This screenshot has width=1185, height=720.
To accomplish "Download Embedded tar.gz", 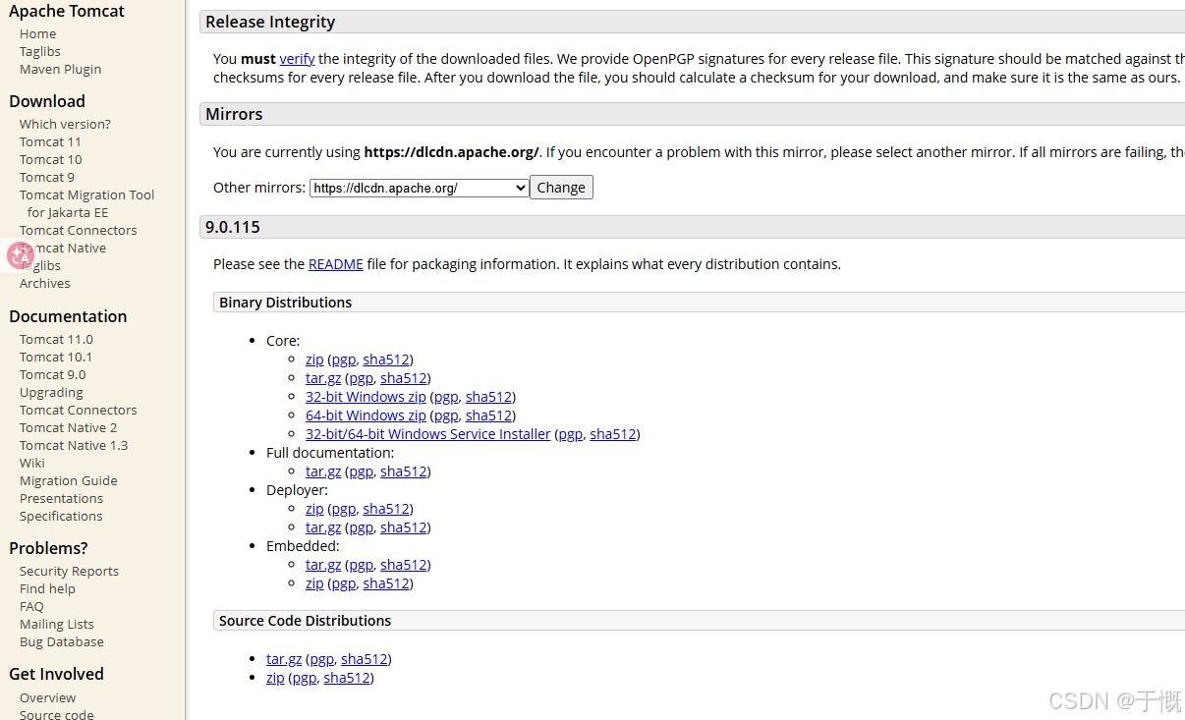I will click(323, 565).
